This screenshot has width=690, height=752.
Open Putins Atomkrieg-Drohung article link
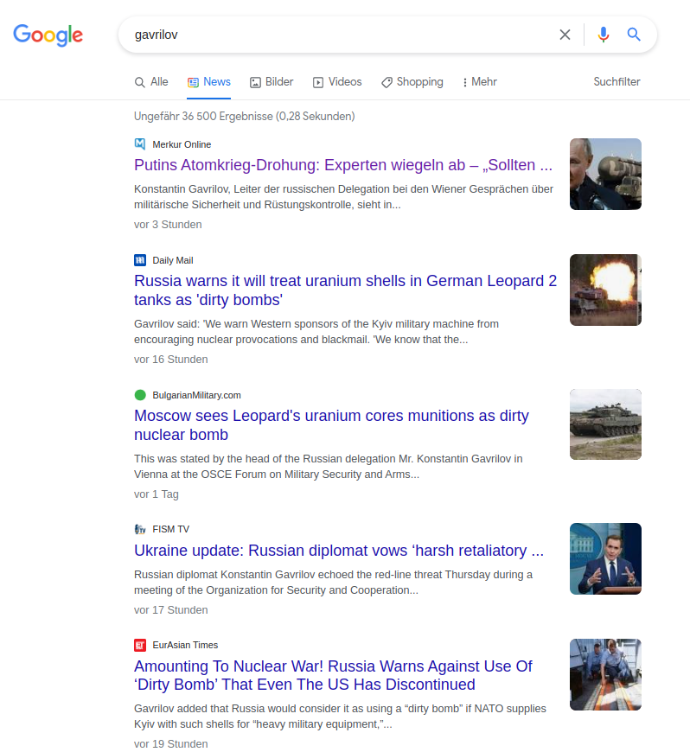tap(343, 165)
